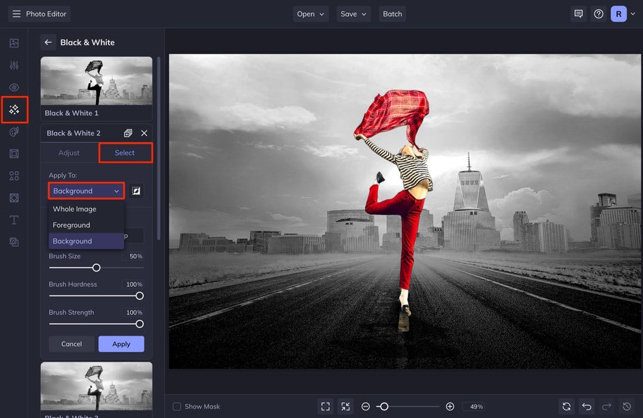Click the Cancel button

(72, 344)
